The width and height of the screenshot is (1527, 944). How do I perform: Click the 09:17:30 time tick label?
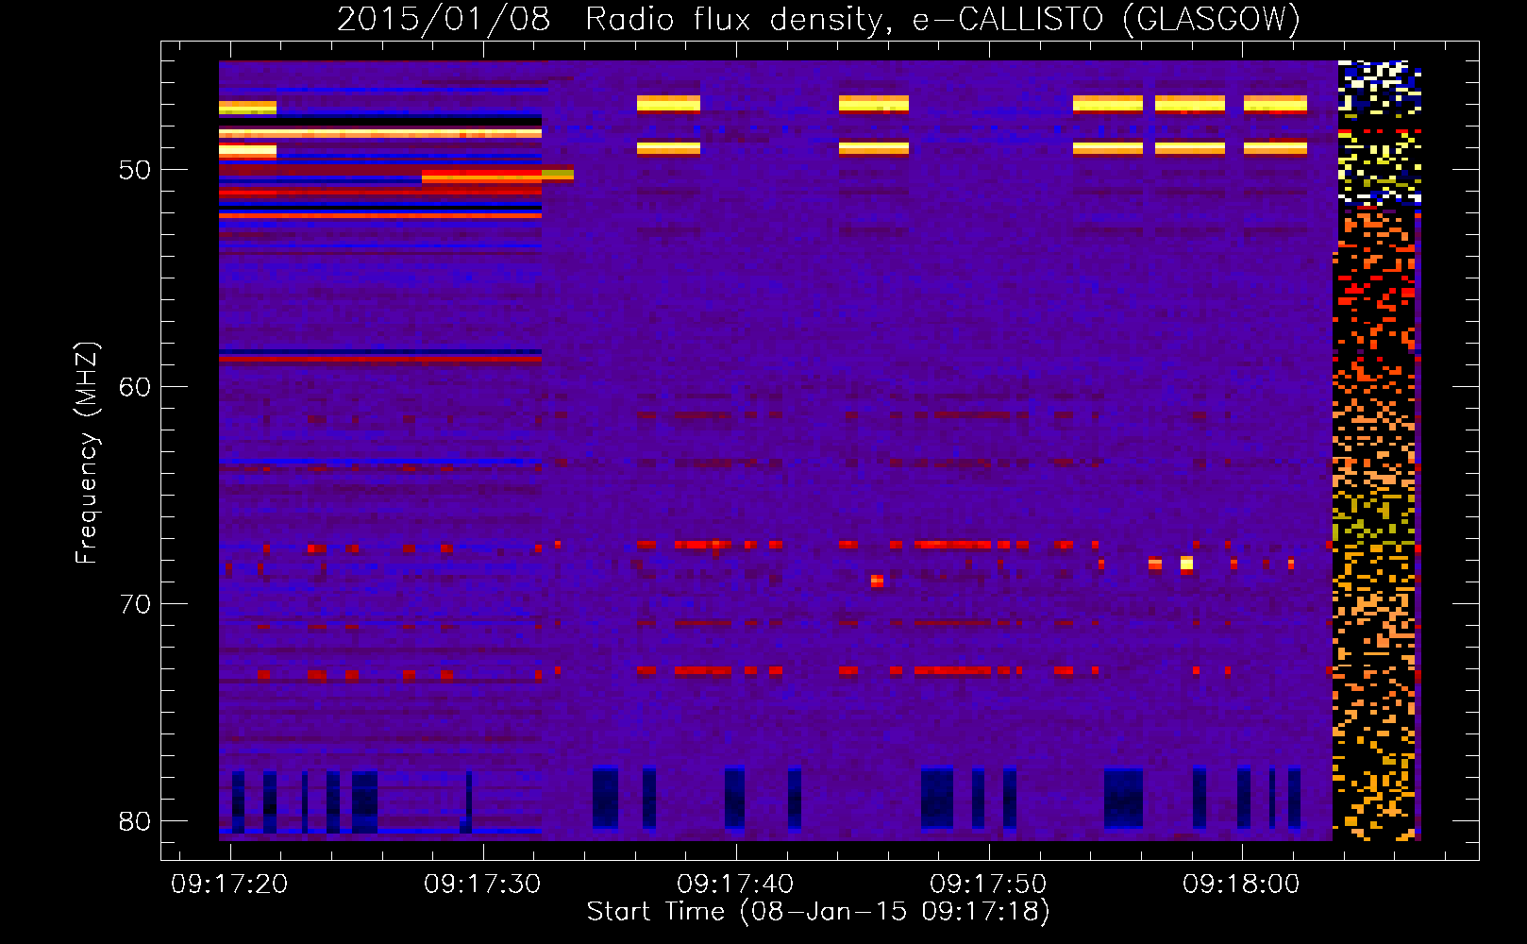tap(482, 885)
